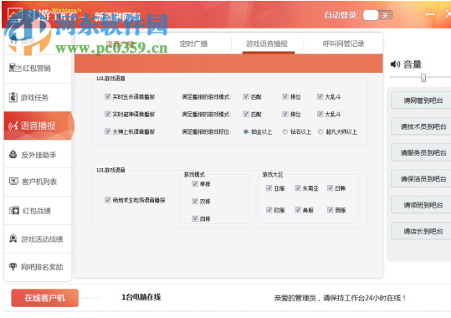Click the 音量 volume slider handle
The image size is (451, 318).
coord(423,78)
